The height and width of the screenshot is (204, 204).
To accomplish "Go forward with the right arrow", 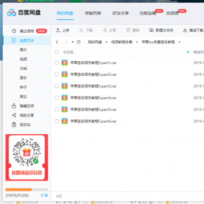I will point(66,42).
